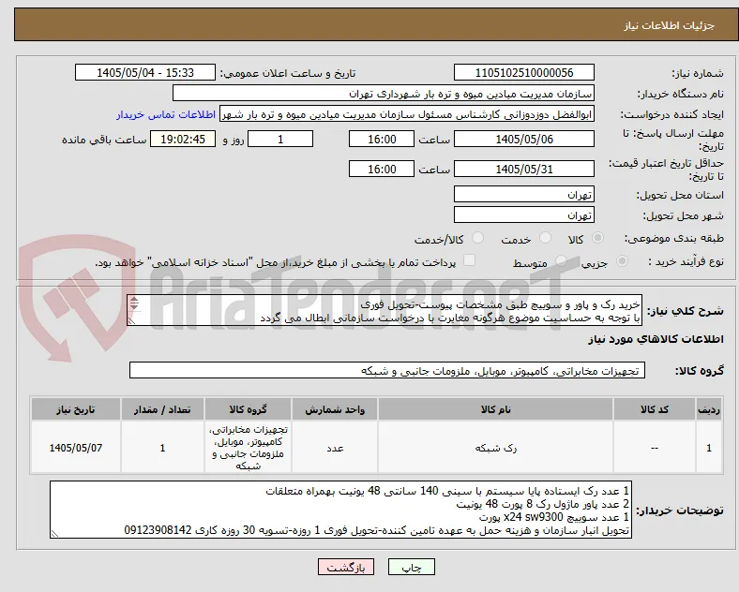Toggle the اسناد خزانه اسلامی payment checkbox
The height and width of the screenshot is (592, 739).
(470, 260)
